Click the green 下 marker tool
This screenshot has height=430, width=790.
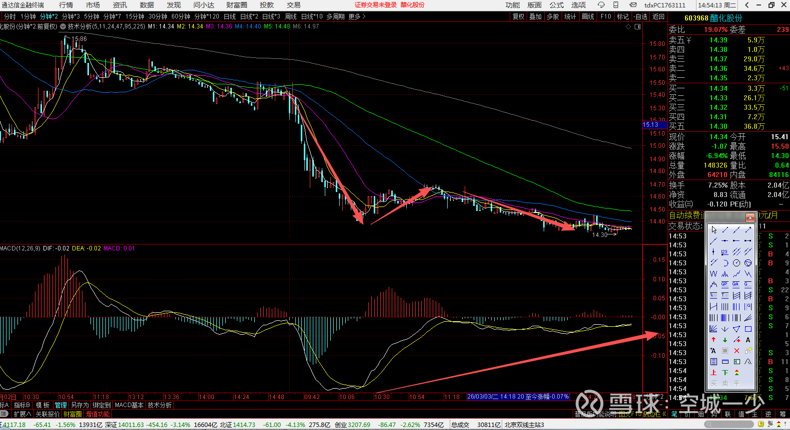(725, 373)
